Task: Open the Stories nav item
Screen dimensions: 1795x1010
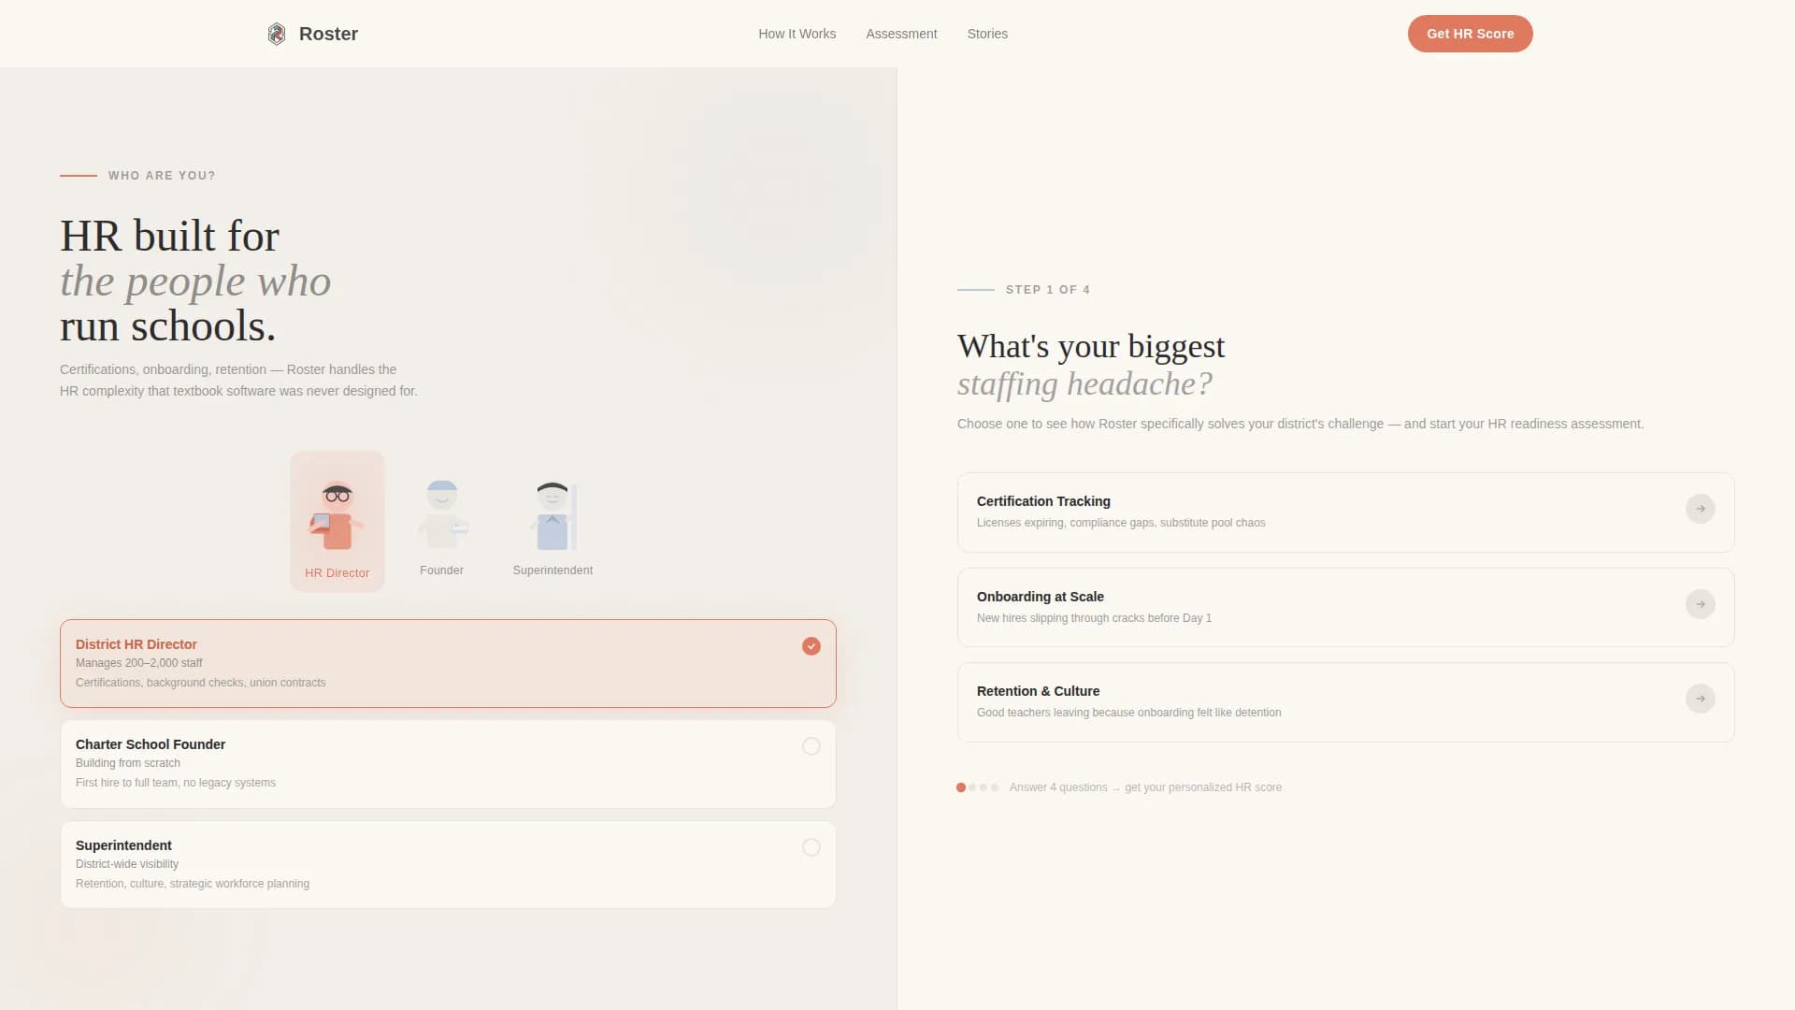Action: coord(987,34)
